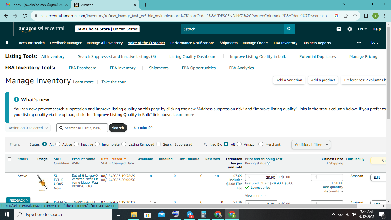Open File Explorer from the taskbar
This screenshot has width=391, height=220.
(134, 214)
